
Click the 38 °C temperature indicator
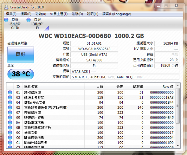21,74
